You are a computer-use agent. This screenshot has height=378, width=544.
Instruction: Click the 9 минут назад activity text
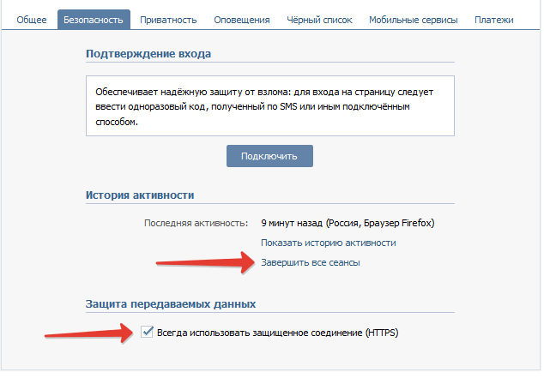click(347, 223)
